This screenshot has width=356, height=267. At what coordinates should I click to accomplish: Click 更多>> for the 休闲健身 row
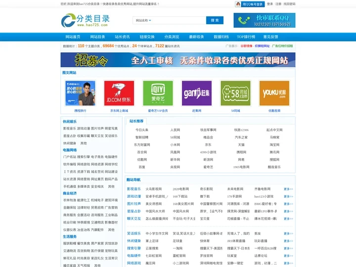pyautogui.click(x=288, y=241)
